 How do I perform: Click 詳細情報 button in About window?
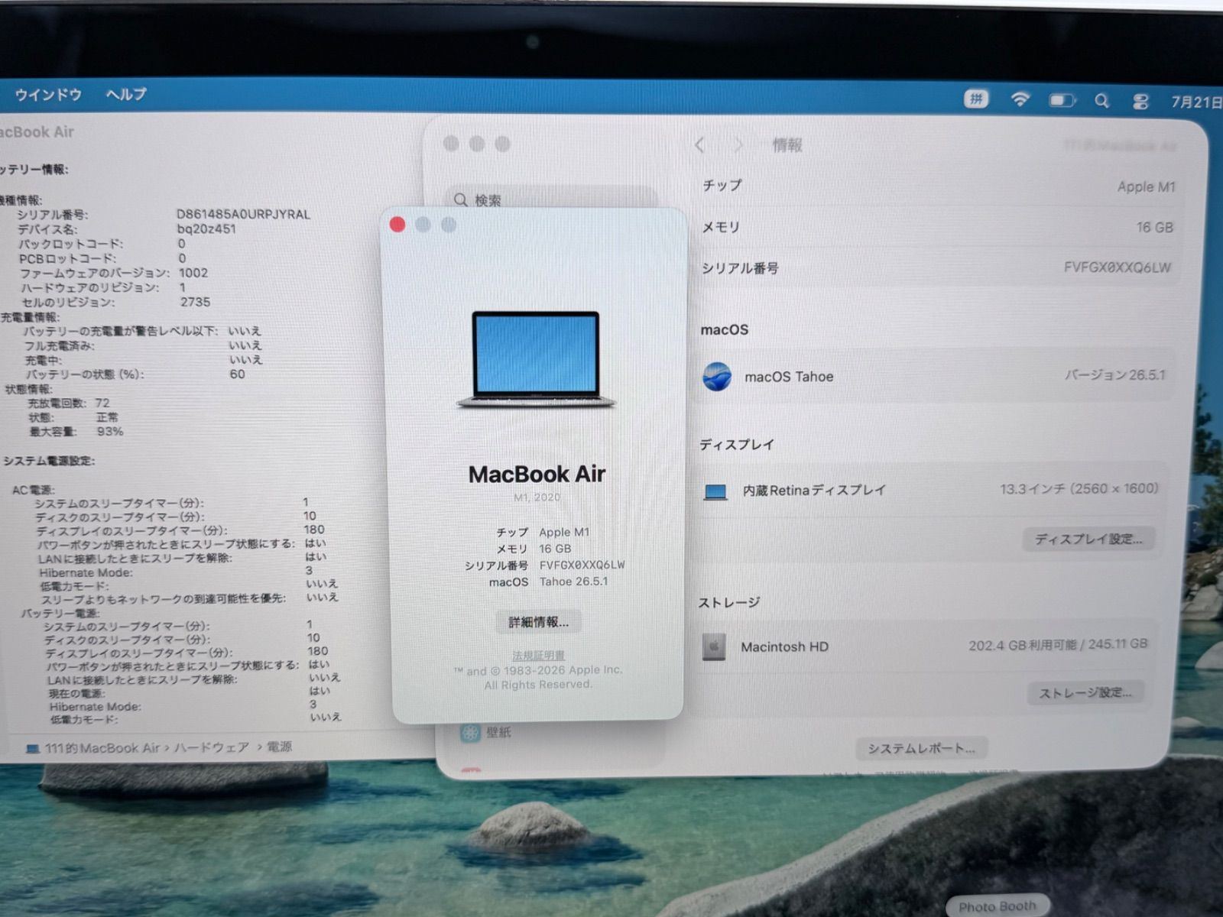tap(538, 622)
